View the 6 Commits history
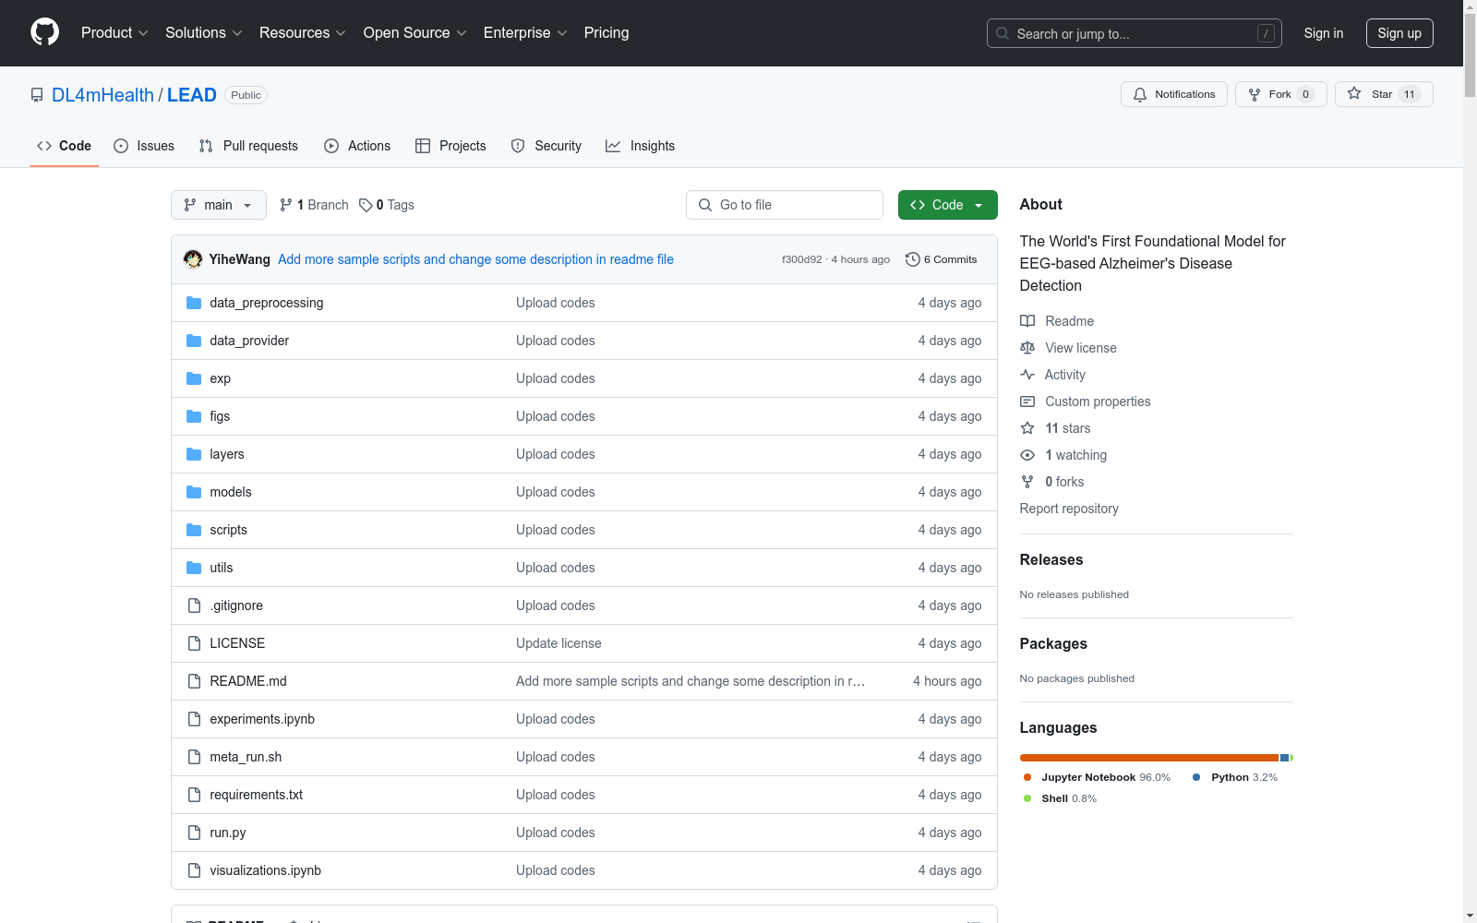1477x923 pixels. click(x=941, y=259)
